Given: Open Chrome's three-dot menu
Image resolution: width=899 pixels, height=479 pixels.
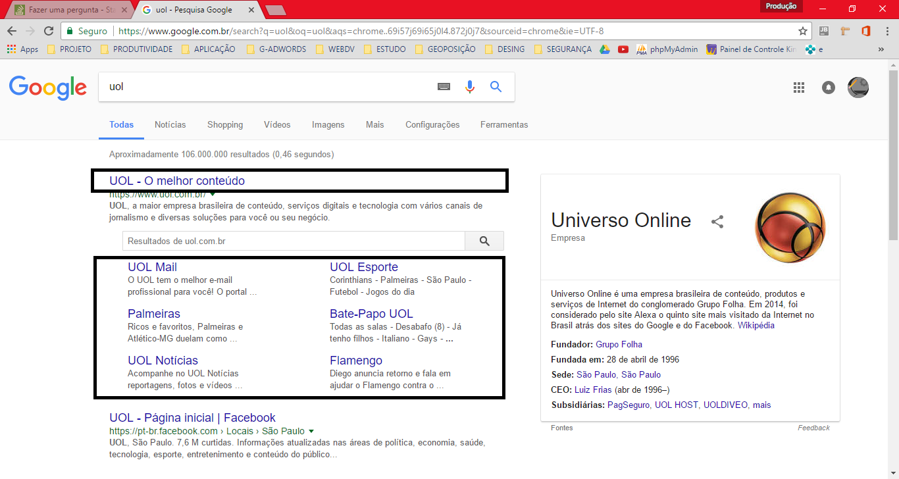Looking at the screenshot, I should click(887, 31).
